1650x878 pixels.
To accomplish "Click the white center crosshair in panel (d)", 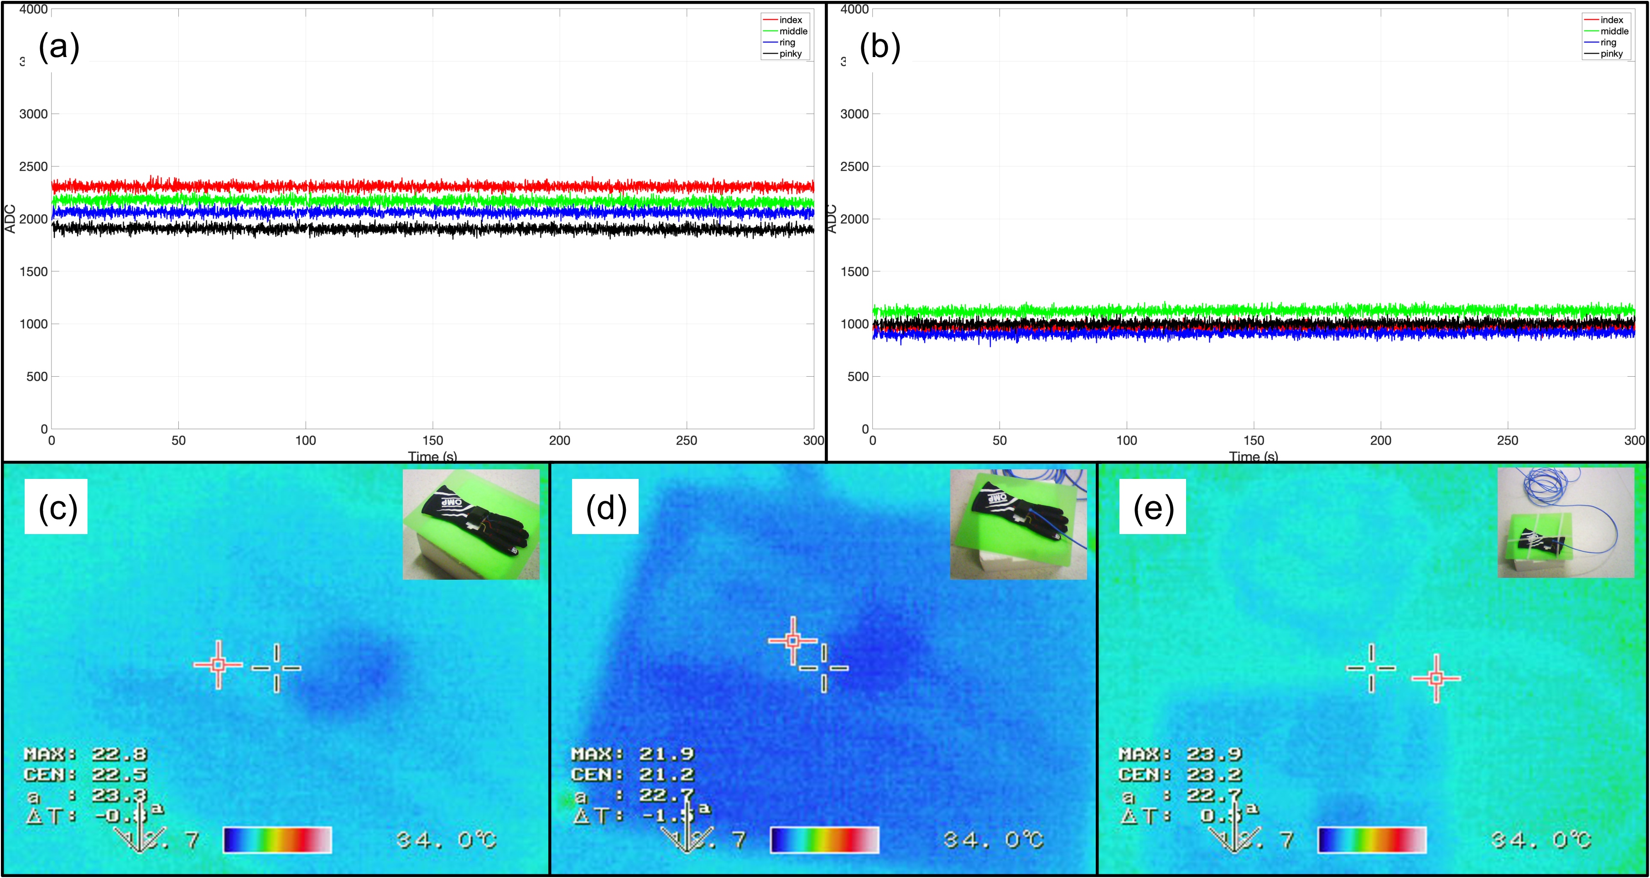I will pyautogui.click(x=824, y=668).
